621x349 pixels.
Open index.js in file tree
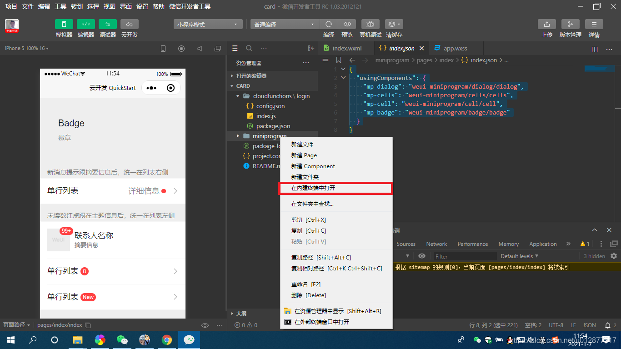coord(265,116)
